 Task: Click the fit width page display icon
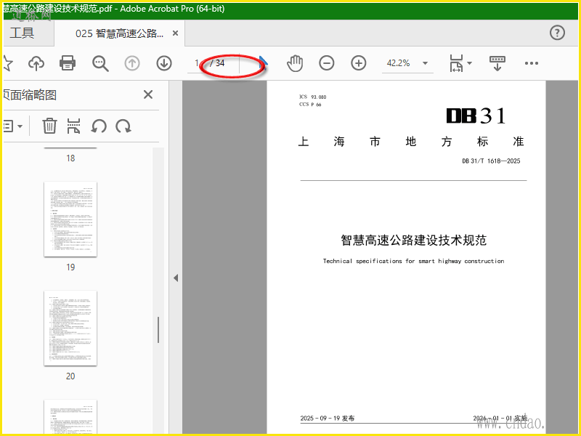tap(456, 63)
